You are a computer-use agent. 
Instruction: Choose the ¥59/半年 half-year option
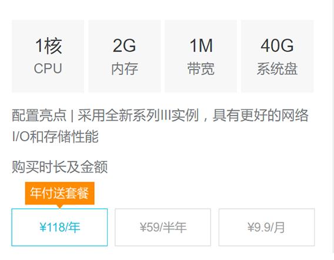coord(163,227)
